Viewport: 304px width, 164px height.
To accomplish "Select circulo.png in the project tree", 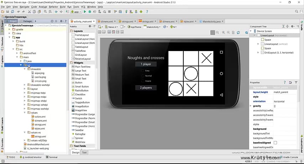I will pyautogui.click(x=40, y=81).
